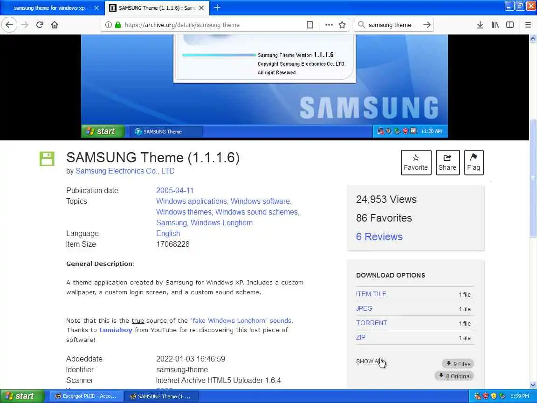Share this archive item
Viewport: 537px width, 403px height.
(x=447, y=162)
